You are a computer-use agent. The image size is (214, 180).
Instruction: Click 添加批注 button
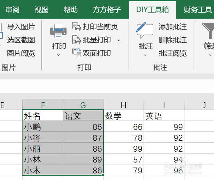click(x=173, y=27)
